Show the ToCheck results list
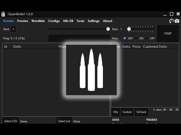Viewport: 181px width, 135px height. tap(141, 112)
